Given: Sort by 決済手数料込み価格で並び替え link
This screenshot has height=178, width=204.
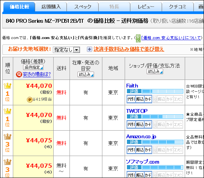Looking at the screenshot, I should tap(129, 49).
